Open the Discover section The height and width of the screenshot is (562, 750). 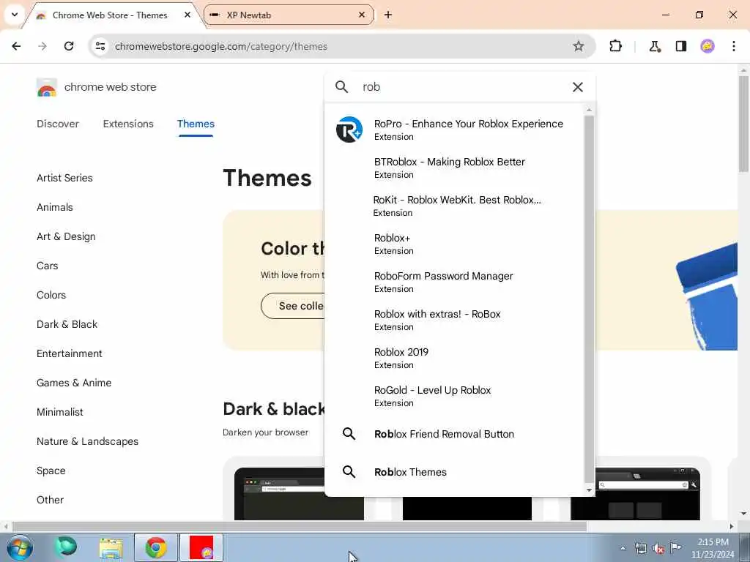coord(58,124)
